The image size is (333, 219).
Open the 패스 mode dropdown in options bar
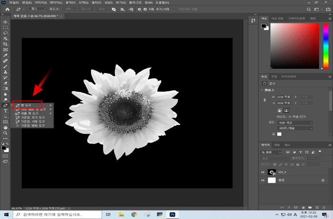[37, 9]
